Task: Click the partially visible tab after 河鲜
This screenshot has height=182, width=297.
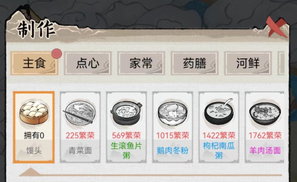Action: 281,63
